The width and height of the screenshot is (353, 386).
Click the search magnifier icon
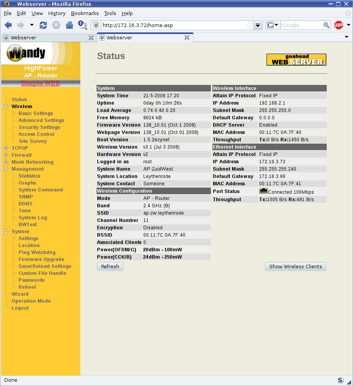pos(326,25)
